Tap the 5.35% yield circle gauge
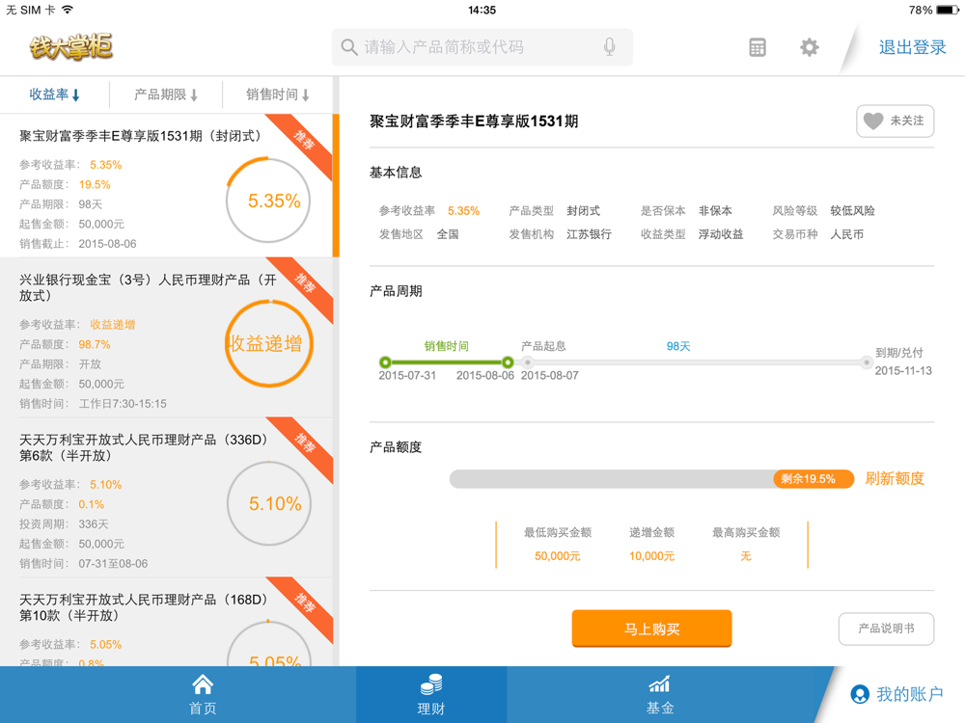The height and width of the screenshot is (723, 965). pyautogui.click(x=268, y=201)
